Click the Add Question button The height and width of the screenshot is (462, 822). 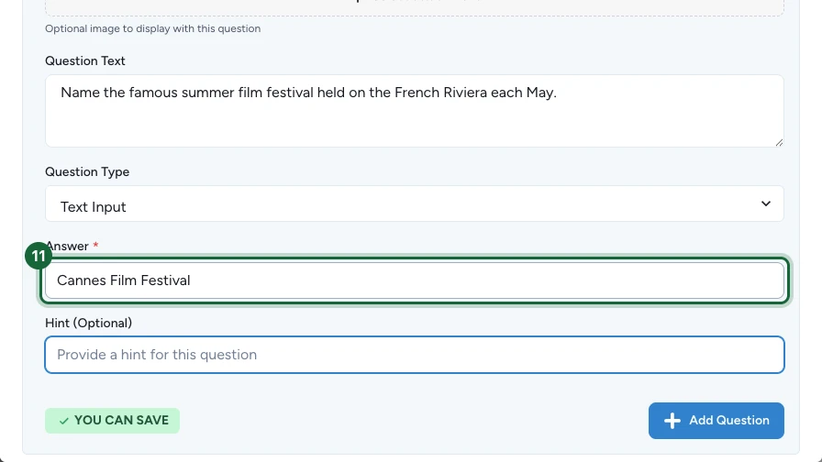click(716, 421)
